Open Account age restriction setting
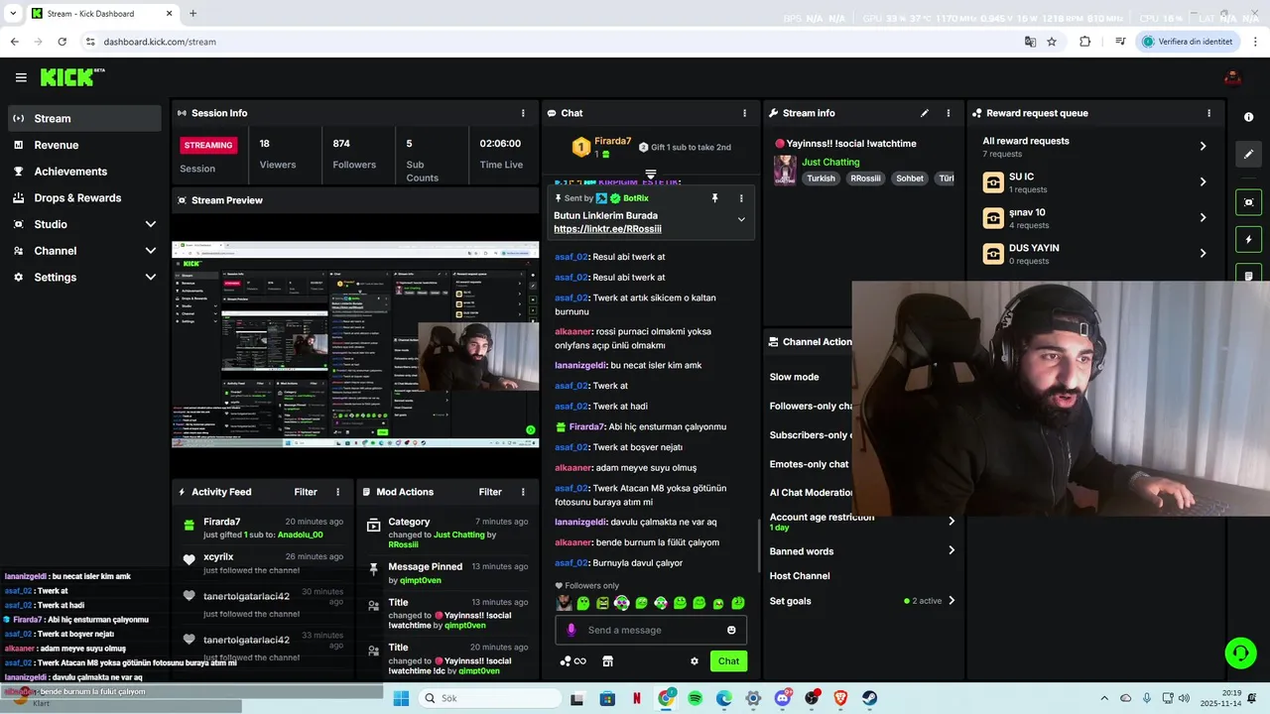 [863, 522]
